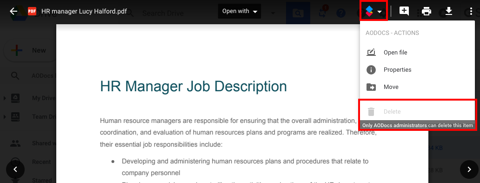
Task: Open the AODocs actions icon
Action: pyautogui.click(x=369, y=12)
